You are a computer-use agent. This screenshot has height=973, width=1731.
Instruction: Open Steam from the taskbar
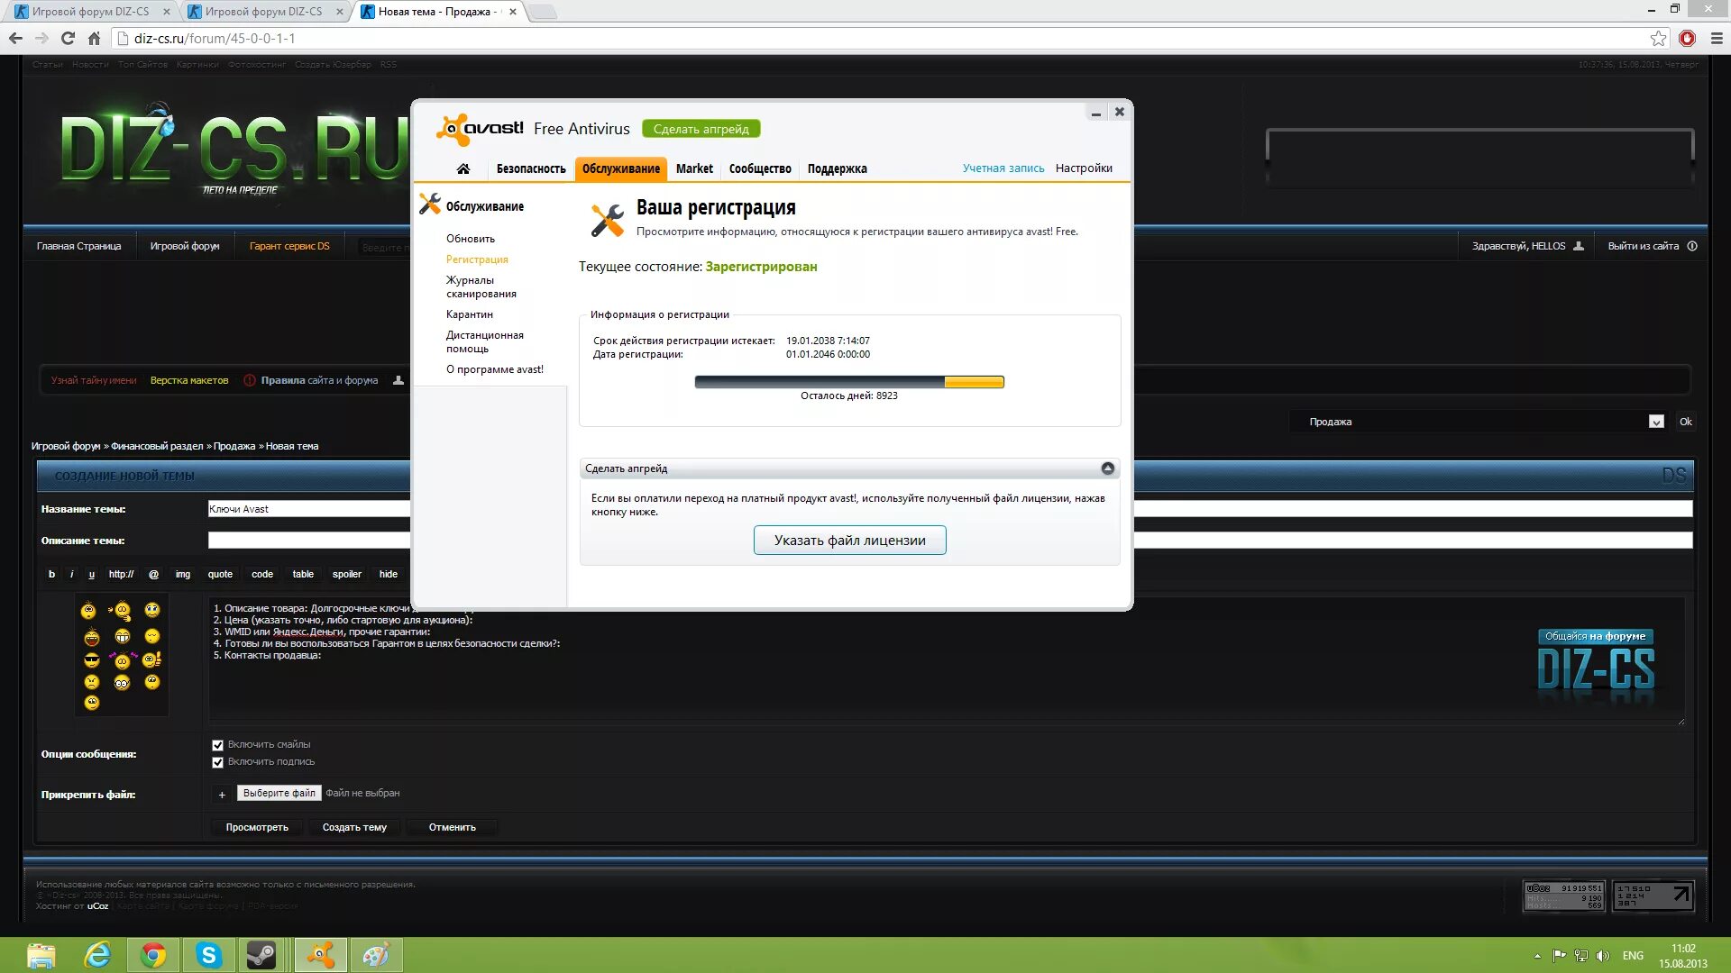click(x=261, y=955)
